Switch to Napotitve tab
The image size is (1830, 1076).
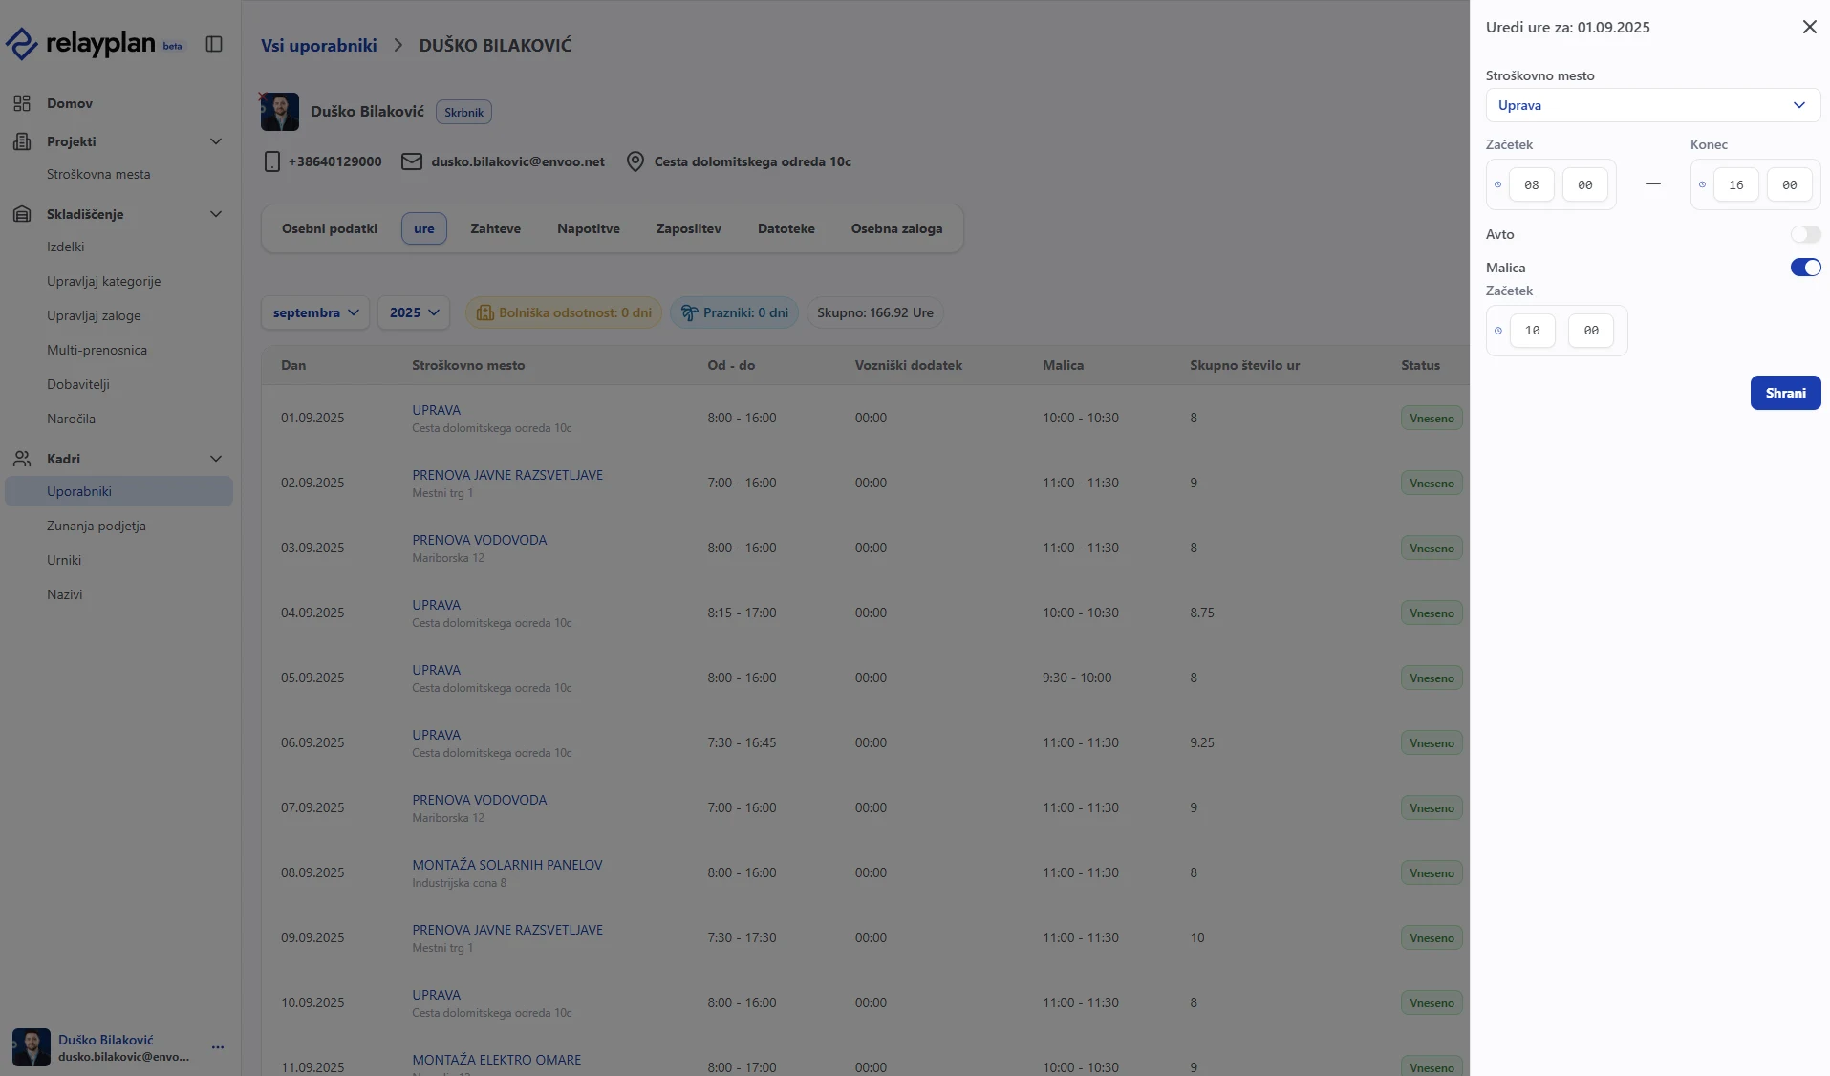[x=589, y=228]
